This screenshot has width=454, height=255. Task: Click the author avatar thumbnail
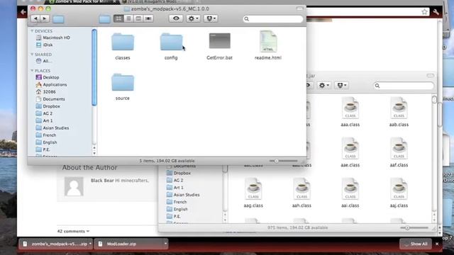pos(74,186)
